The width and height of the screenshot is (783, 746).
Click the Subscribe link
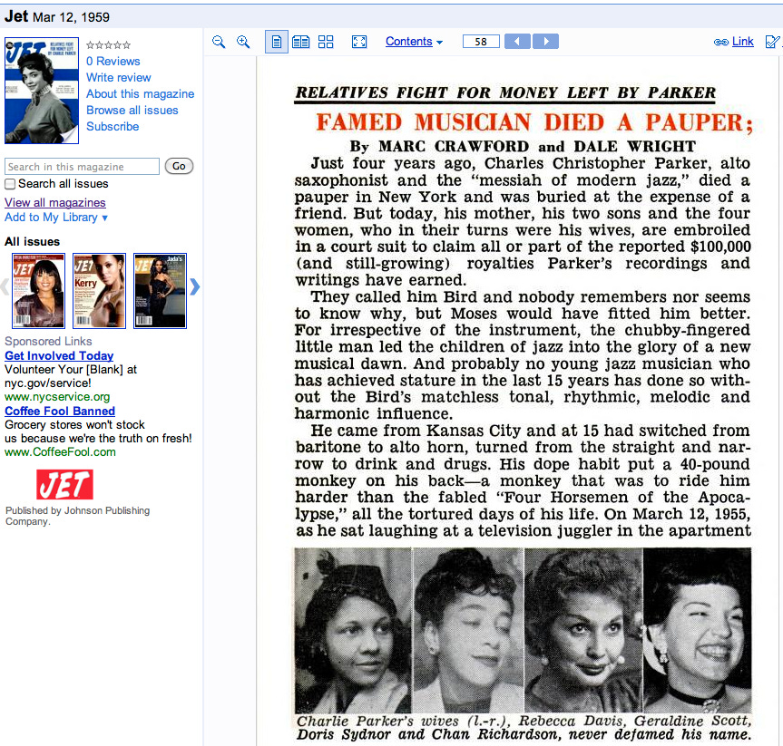(x=113, y=127)
